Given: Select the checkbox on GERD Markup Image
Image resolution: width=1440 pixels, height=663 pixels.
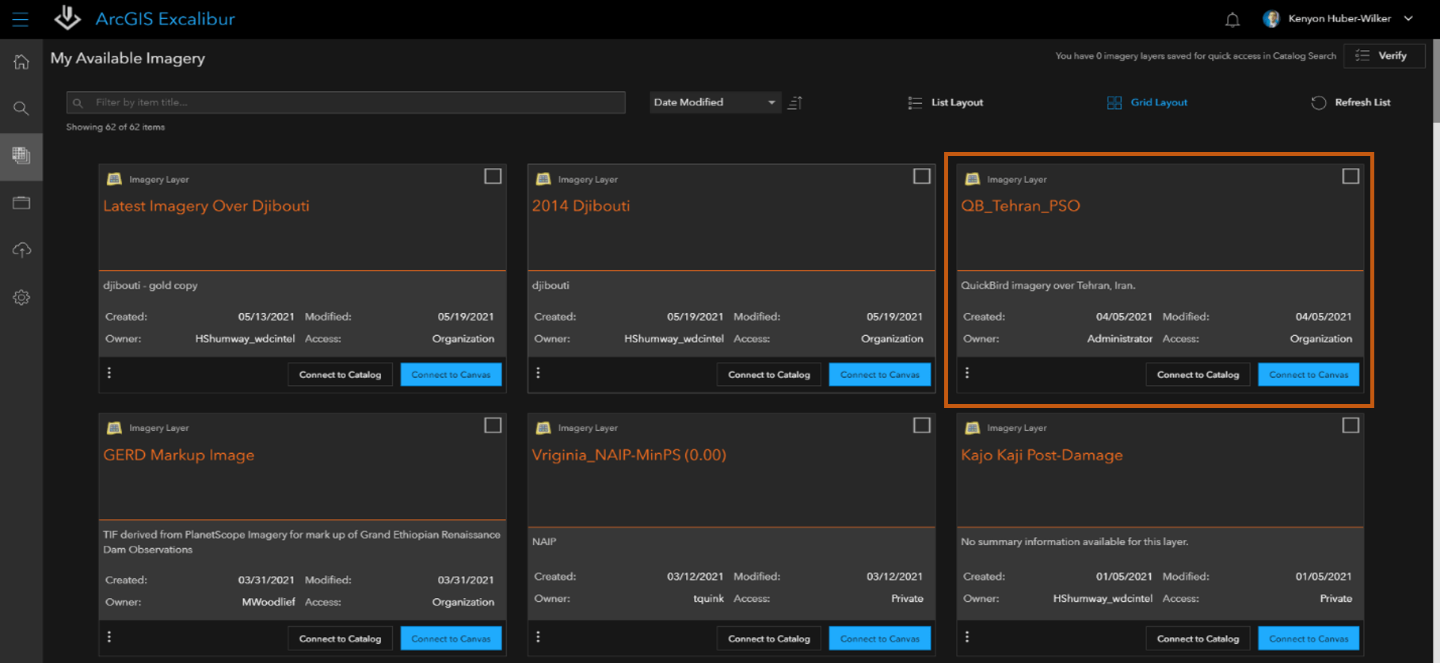Looking at the screenshot, I should pyautogui.click(x=493, y=425).
